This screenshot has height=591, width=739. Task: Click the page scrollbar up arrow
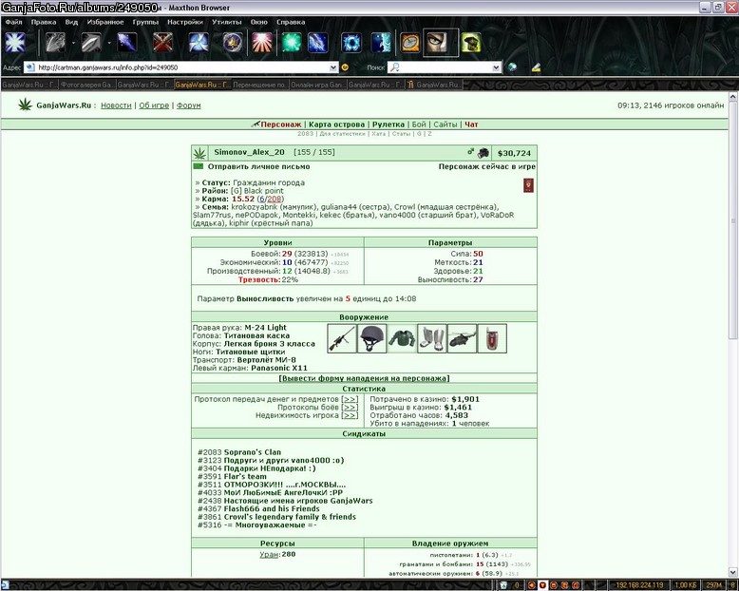733,97
